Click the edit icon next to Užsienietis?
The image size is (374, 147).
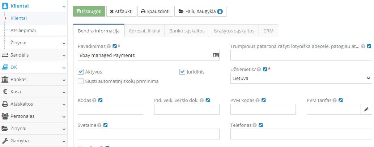pyautogui.click(x=265, y=69)
